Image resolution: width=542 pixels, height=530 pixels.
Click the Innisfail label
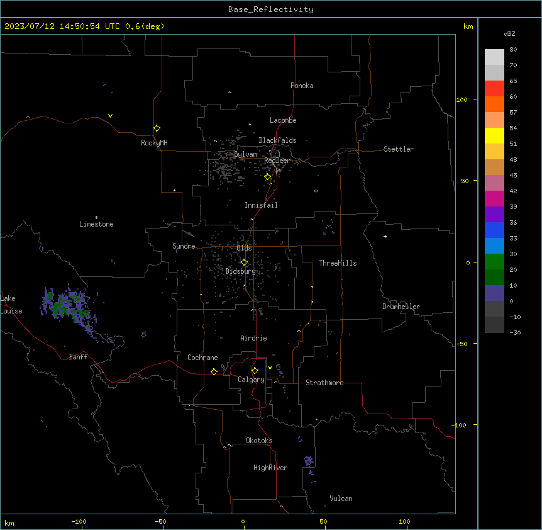click(x=261, y=205)
